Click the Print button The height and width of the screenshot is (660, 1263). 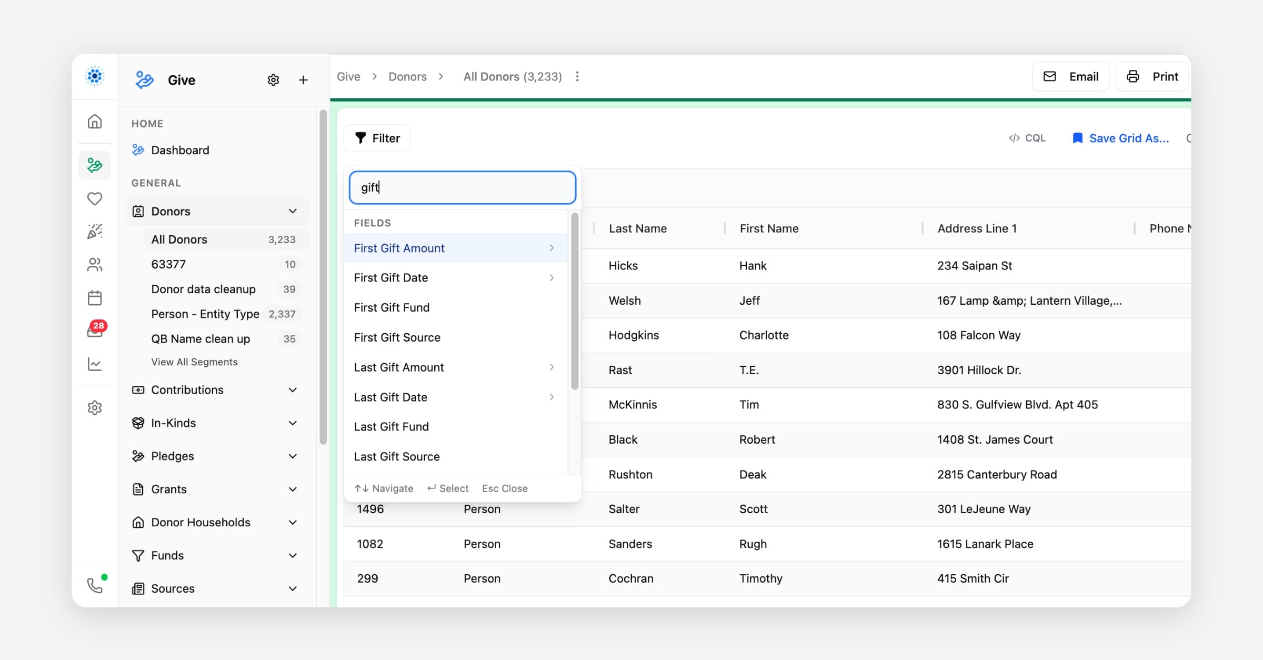1152,77
